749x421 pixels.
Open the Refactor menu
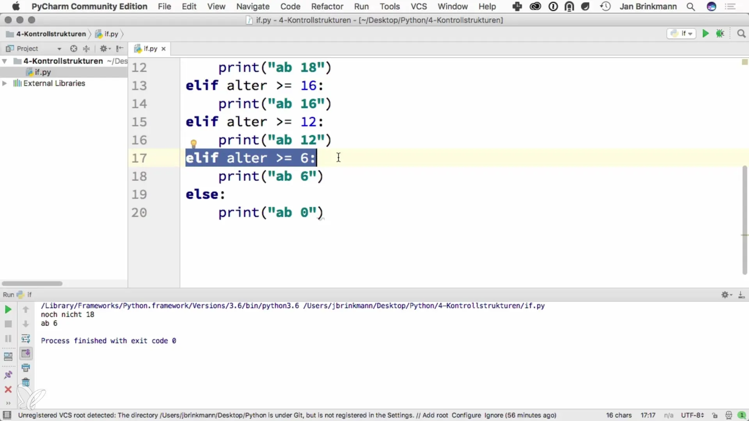coord(327,6)
